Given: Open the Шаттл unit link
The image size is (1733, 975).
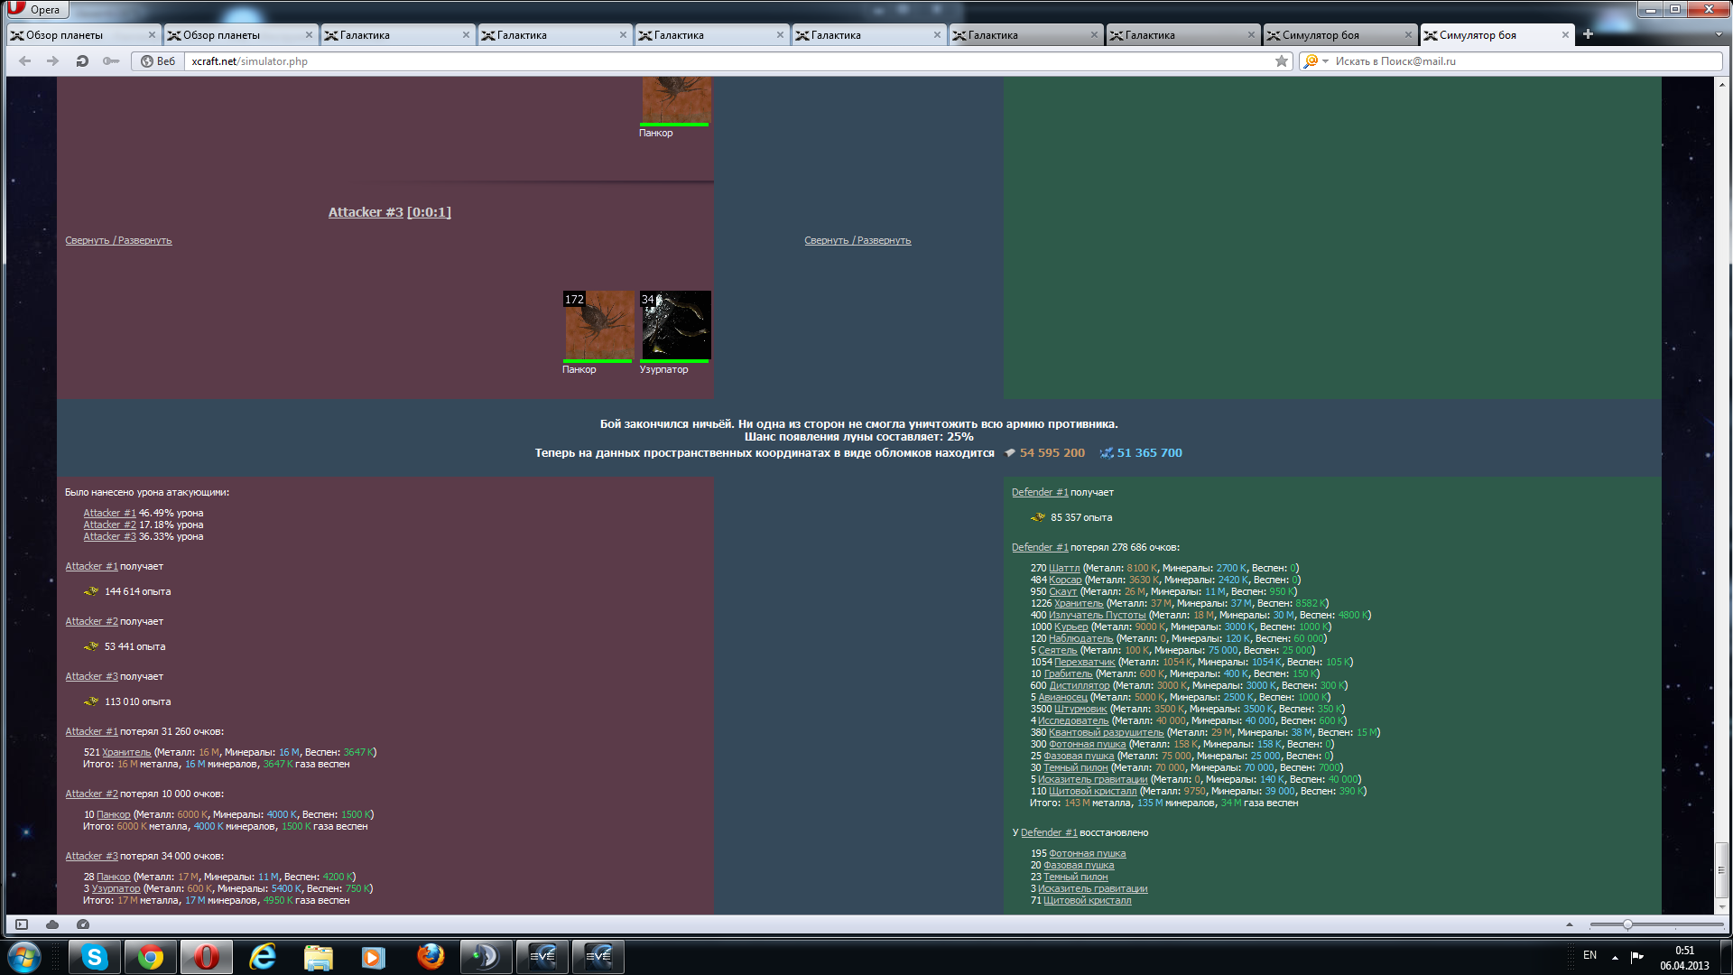Looking at the screenshot, I should [1064, 568].
